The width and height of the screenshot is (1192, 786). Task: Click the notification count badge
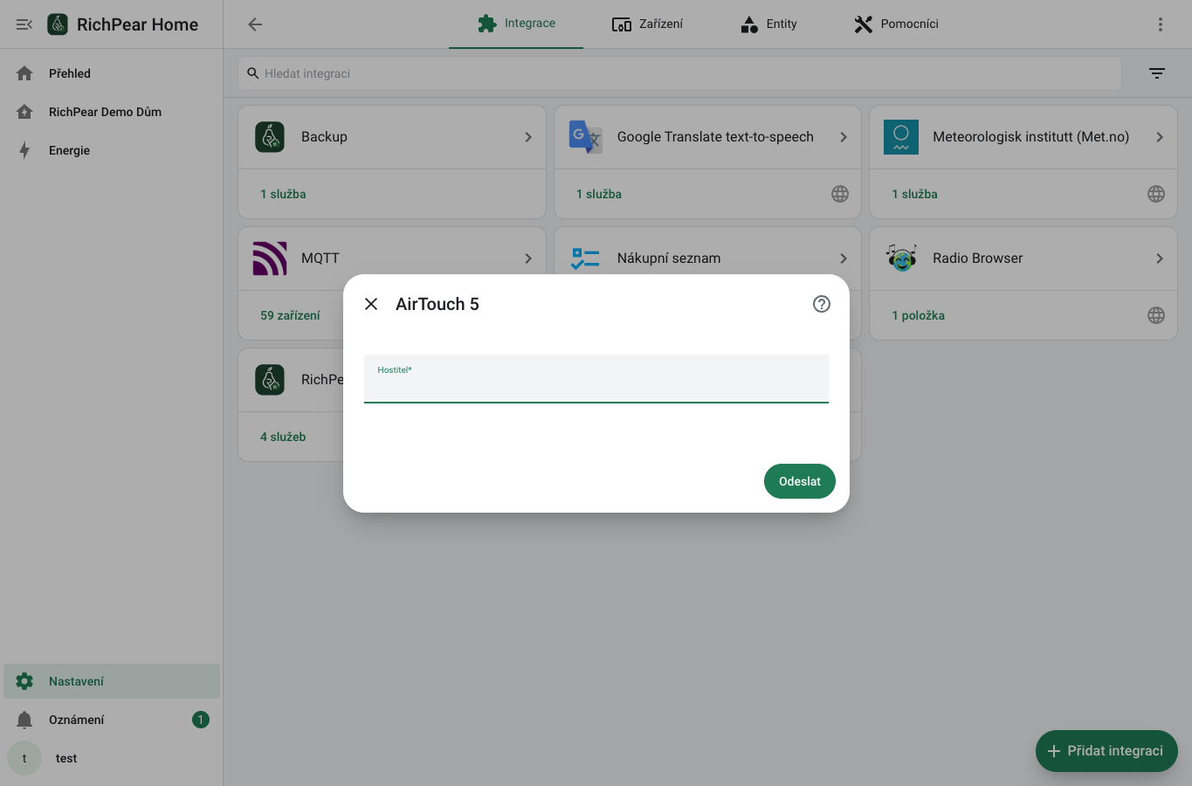[x=201, y=720]
